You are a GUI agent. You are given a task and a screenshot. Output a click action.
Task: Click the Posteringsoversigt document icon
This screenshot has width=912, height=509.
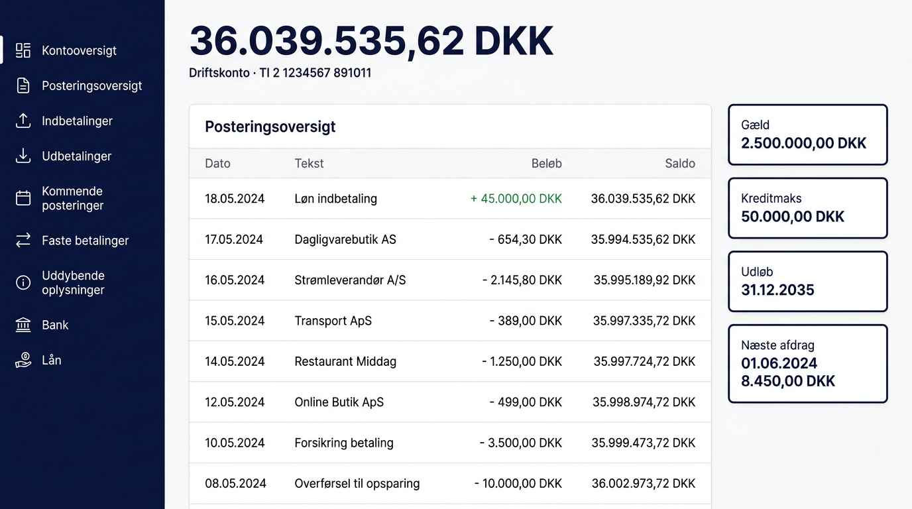point(23,85)
